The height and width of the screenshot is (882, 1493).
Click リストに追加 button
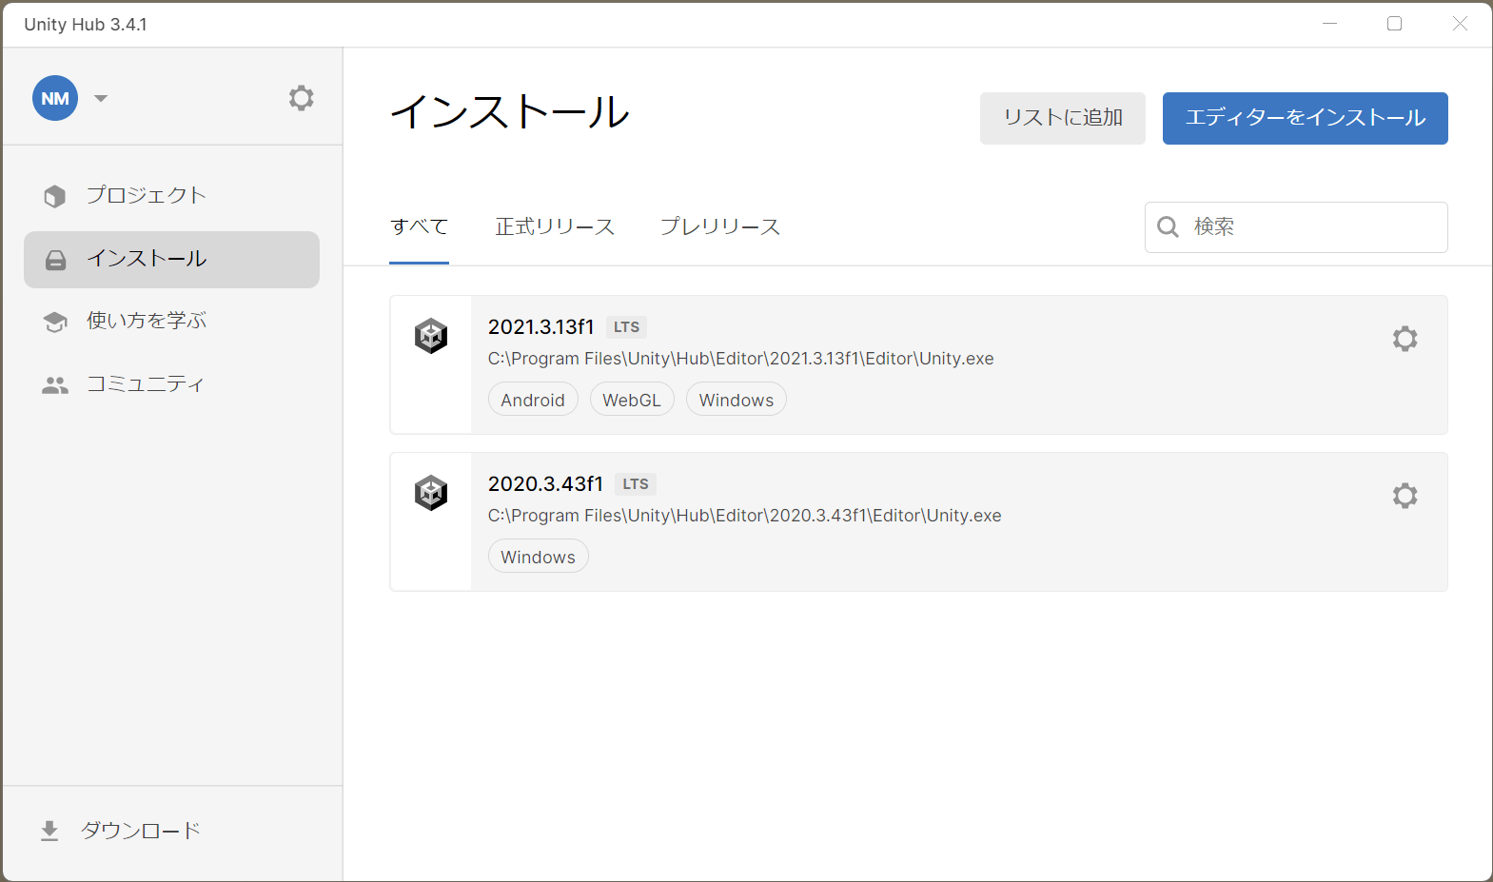[x=1063, y=118]
